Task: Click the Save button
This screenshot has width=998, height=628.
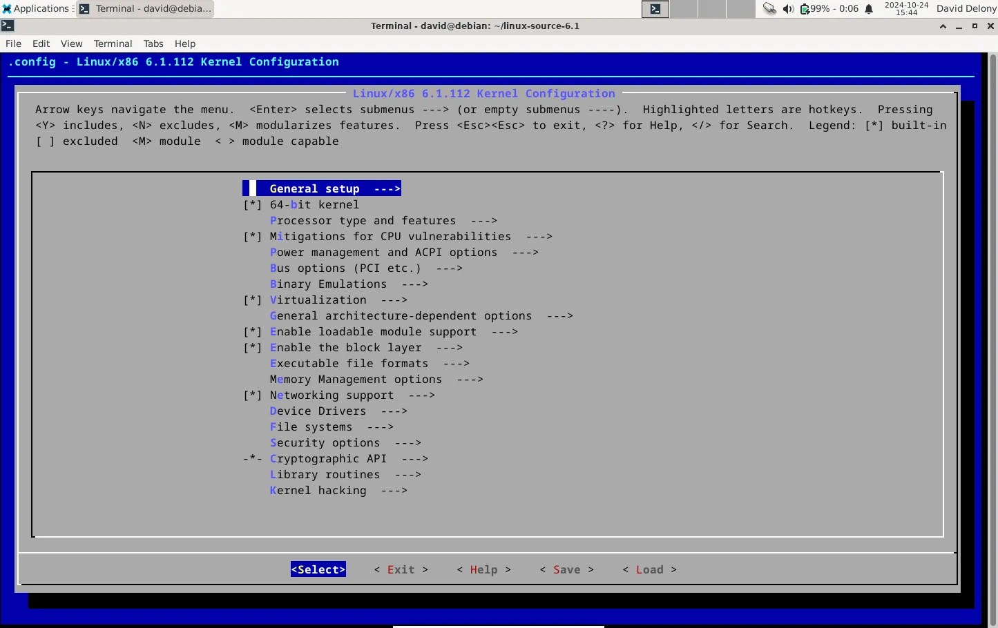Action: [x=567, y=569]
